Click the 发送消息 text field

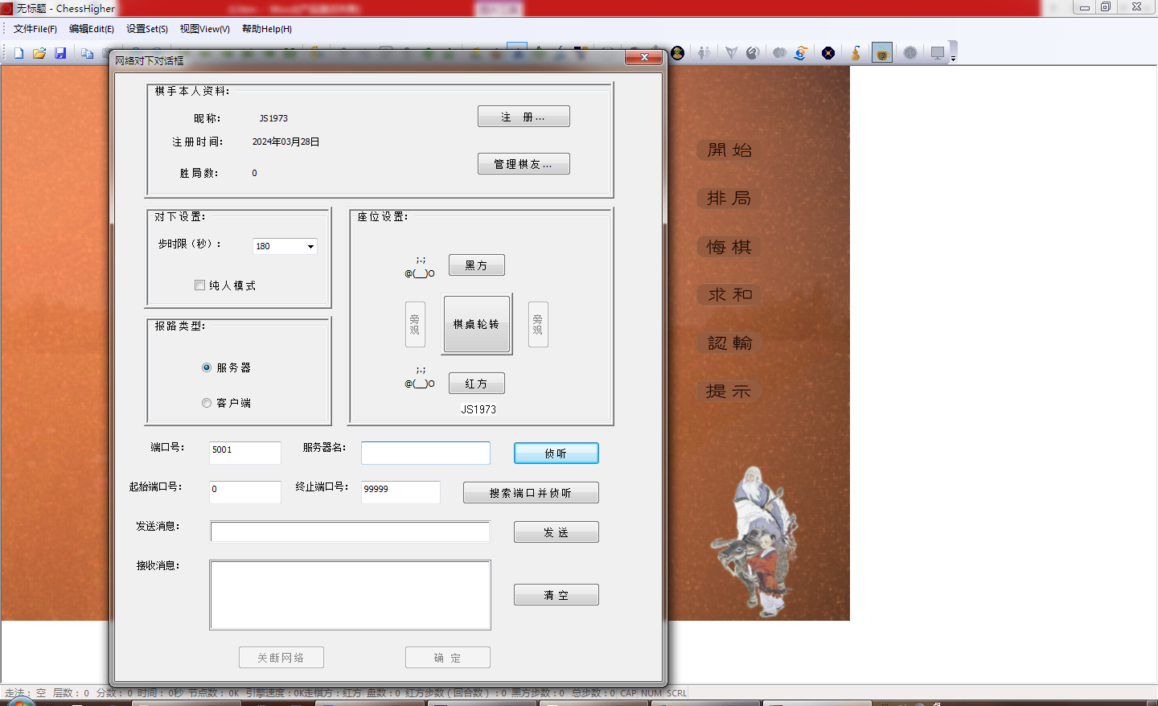(x=350, y=532)
